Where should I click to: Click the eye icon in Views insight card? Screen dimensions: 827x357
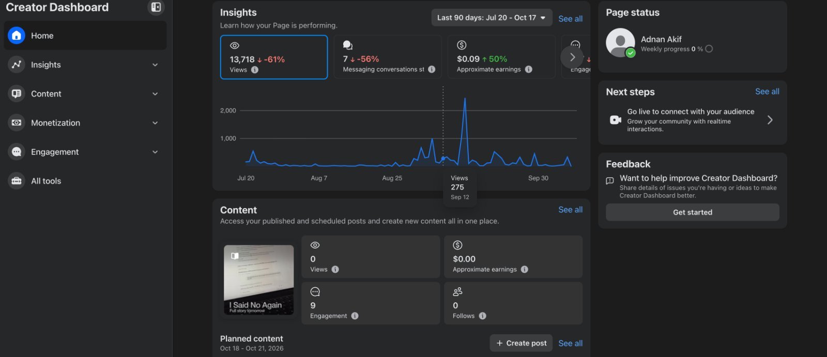[x=235, y=45]
